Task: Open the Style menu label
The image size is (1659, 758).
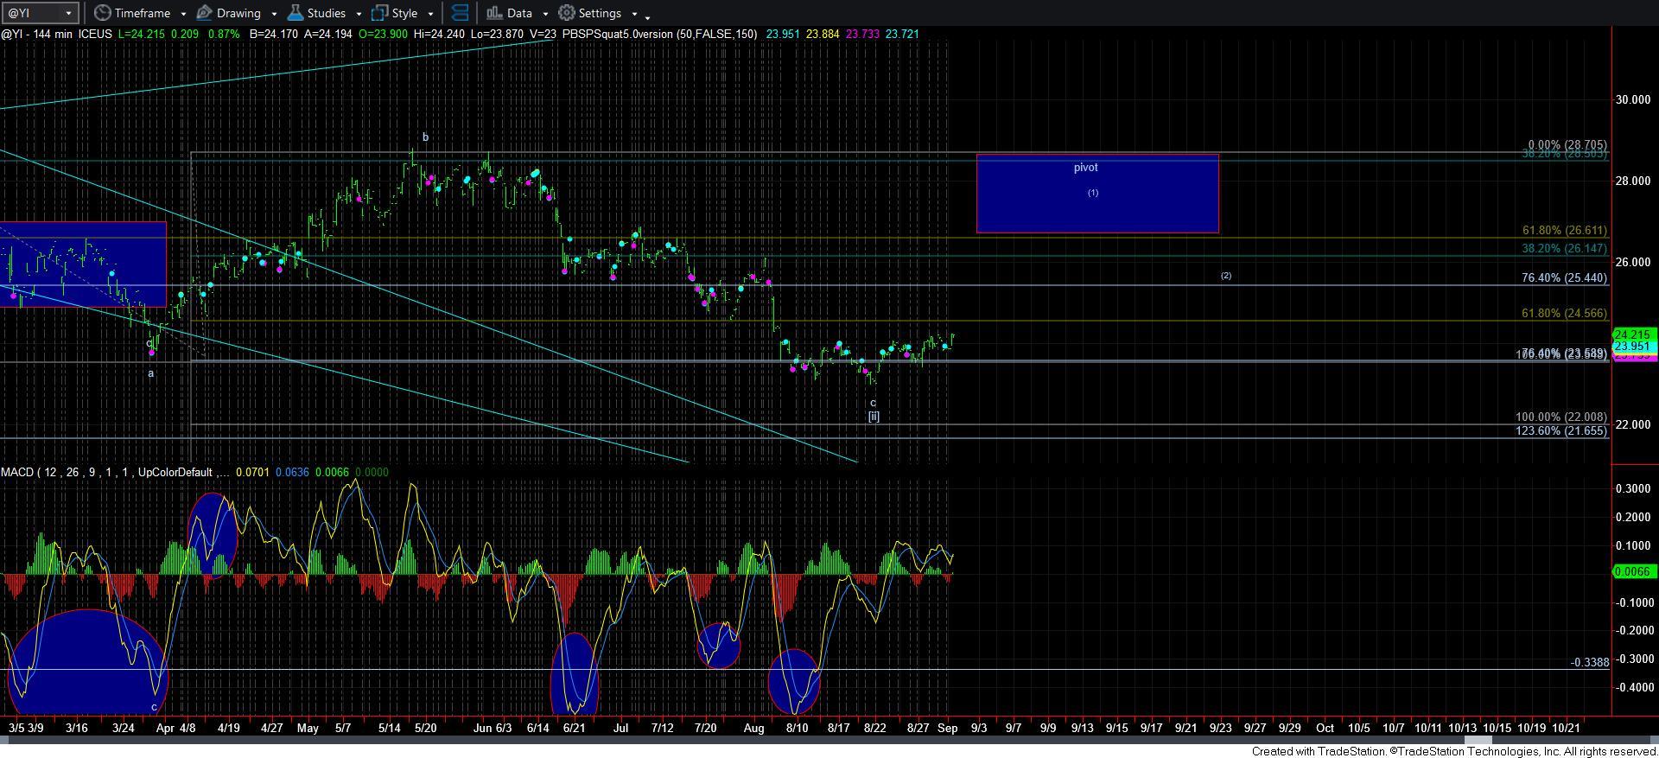Action: [x=404, y=13]
